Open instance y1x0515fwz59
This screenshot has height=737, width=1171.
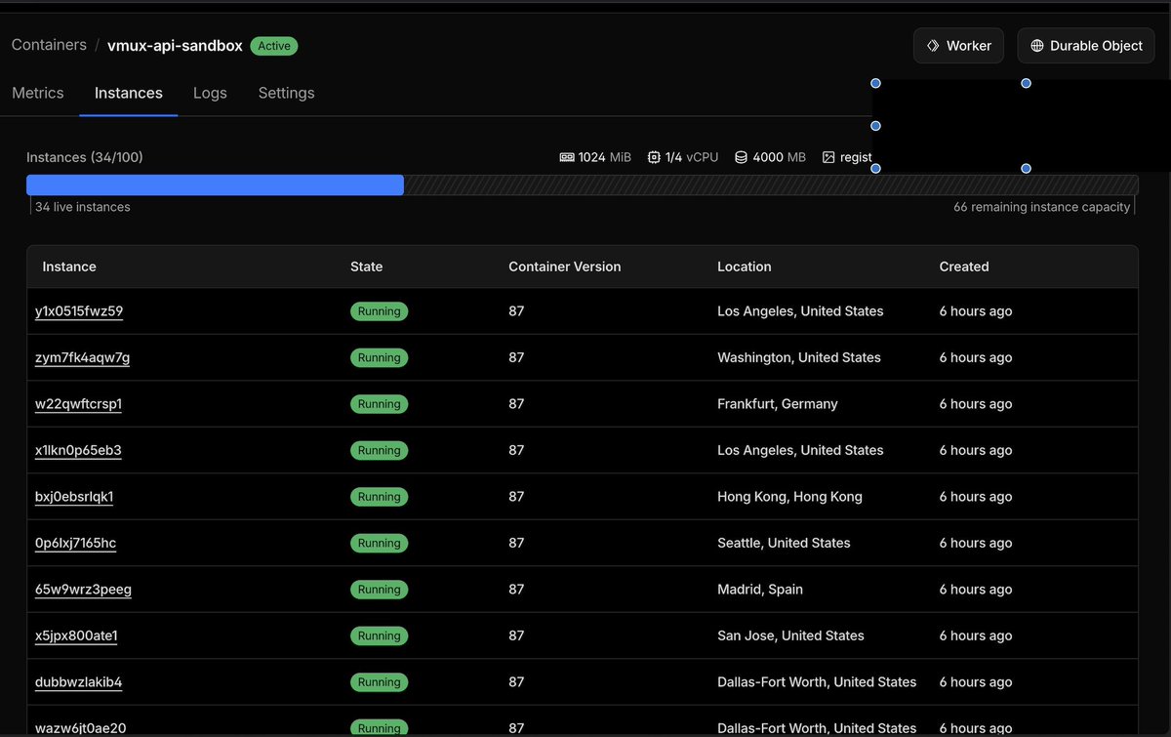[79, 311]
